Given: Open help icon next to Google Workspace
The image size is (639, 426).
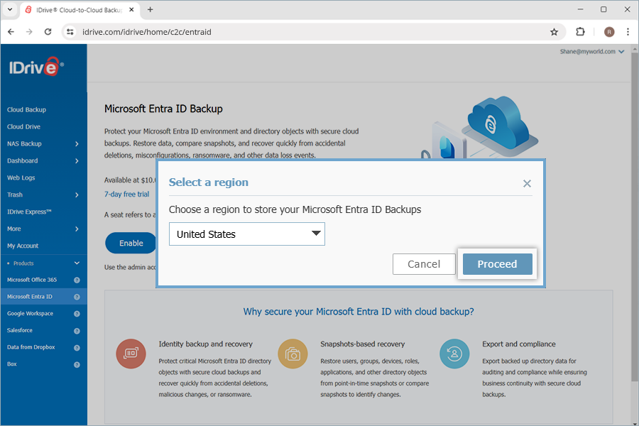Looking at the screenshot, I should (77, 314).
